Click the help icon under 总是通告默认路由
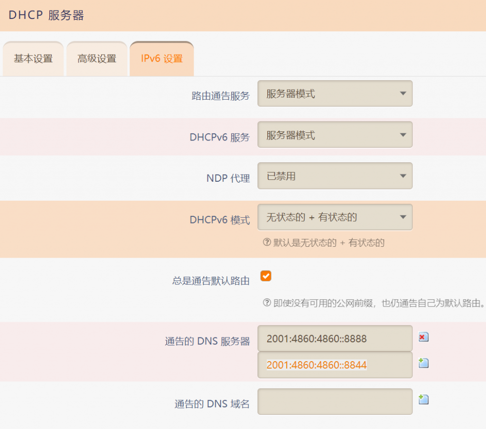The image size is (486, 429). pyautogui.click(x=267, y=302)
